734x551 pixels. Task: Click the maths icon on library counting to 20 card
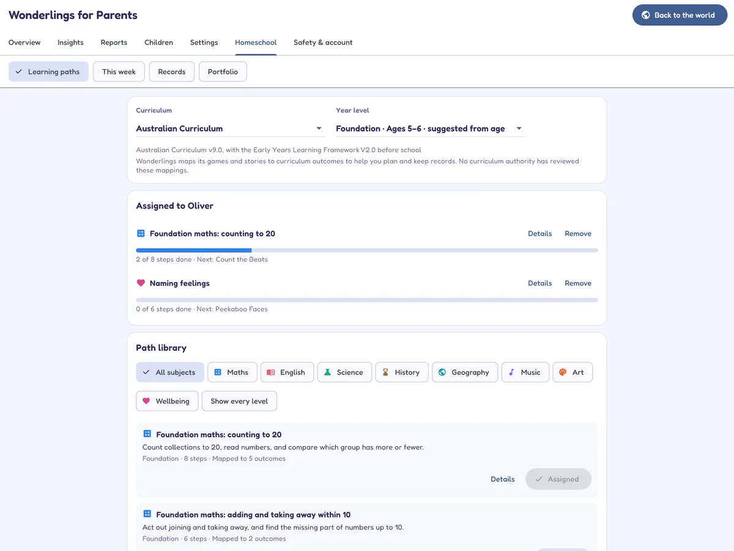point(147,434)
